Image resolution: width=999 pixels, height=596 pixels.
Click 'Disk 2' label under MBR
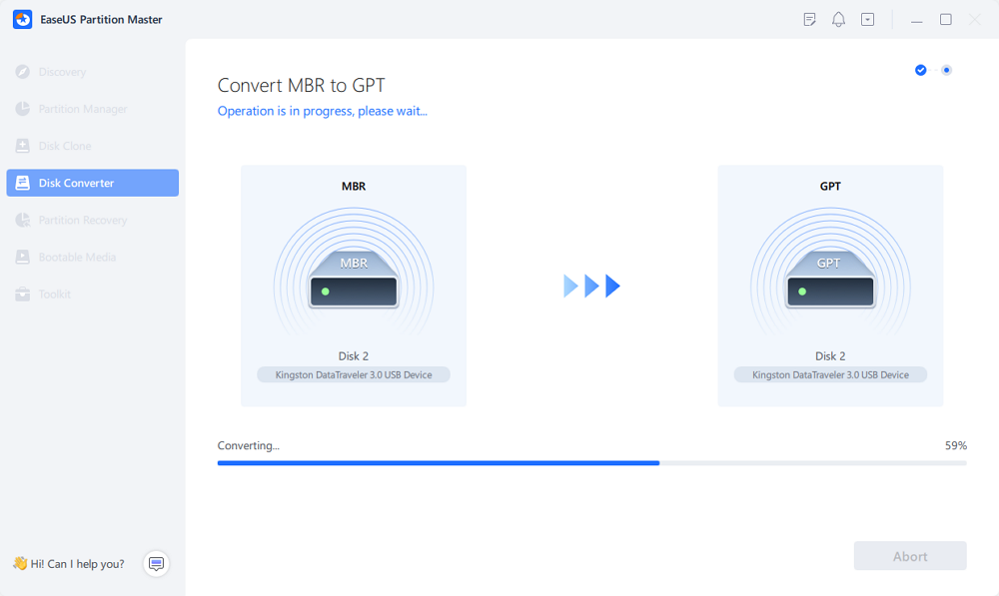pyautogui.click(x=354, y=356)
